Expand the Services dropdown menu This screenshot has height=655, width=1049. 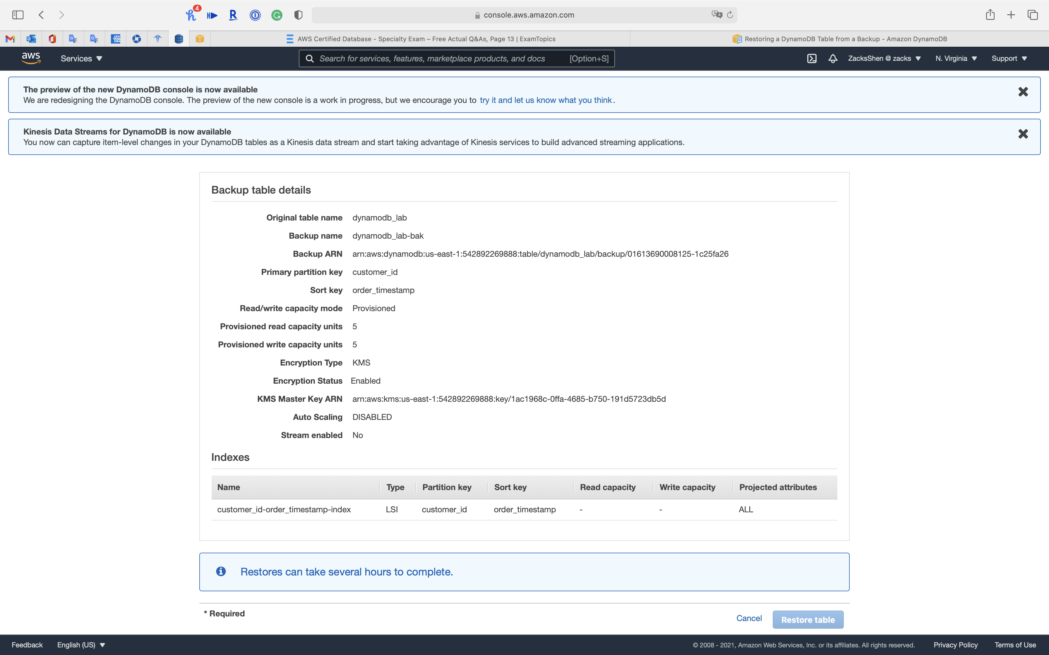[x=81, y=58]
